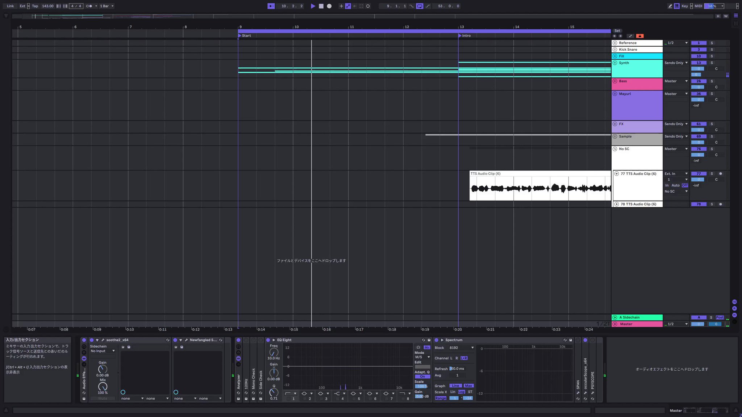Collapse the soothe2_x64 device parameters triangle
Viewport: 742px width, 417px height.
(97, 340)
